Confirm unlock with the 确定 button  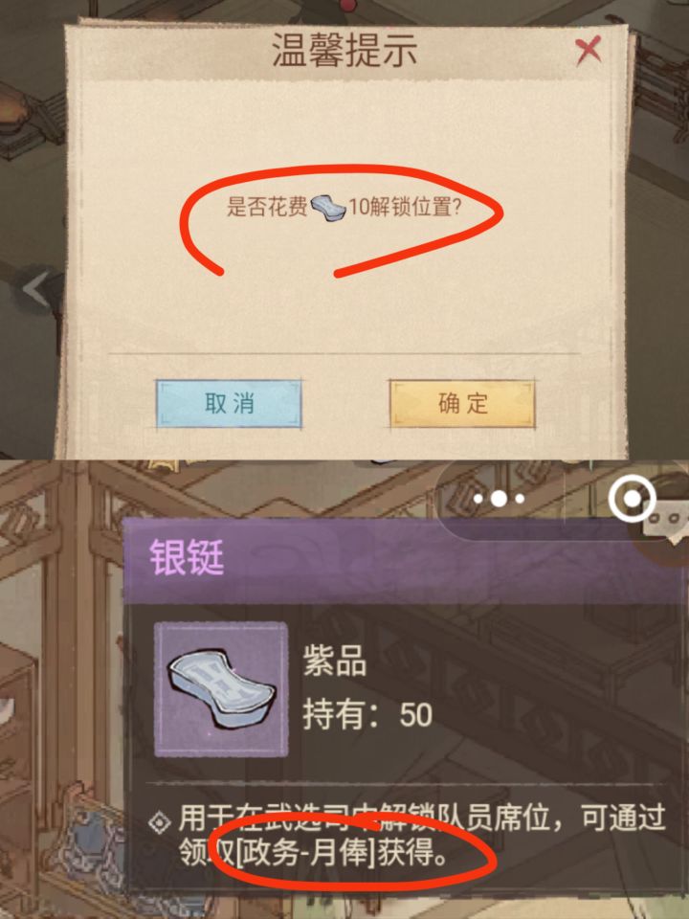[462, 403]
